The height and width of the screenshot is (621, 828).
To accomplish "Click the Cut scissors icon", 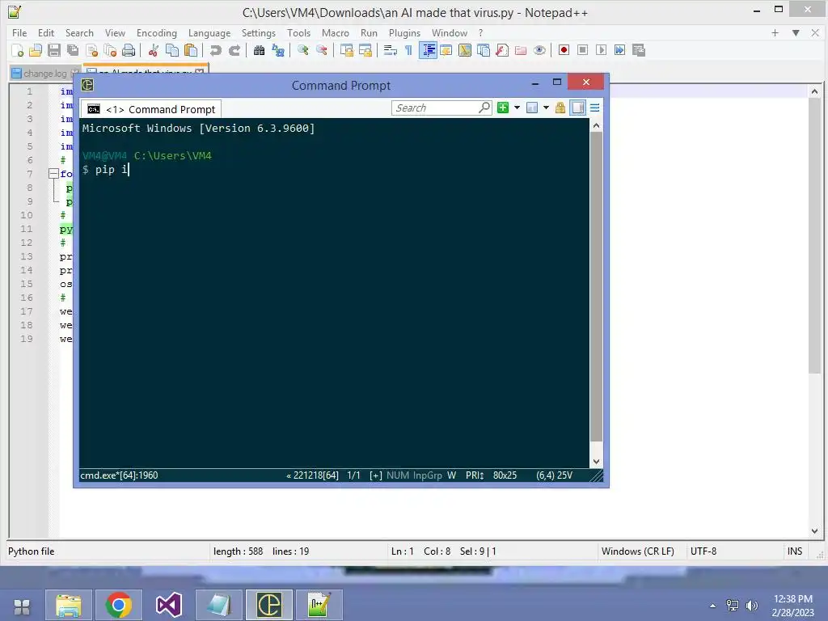I will [153, 50].
